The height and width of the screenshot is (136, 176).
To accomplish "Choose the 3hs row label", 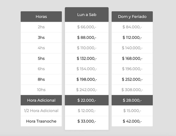I will click(x=41, y=38).
